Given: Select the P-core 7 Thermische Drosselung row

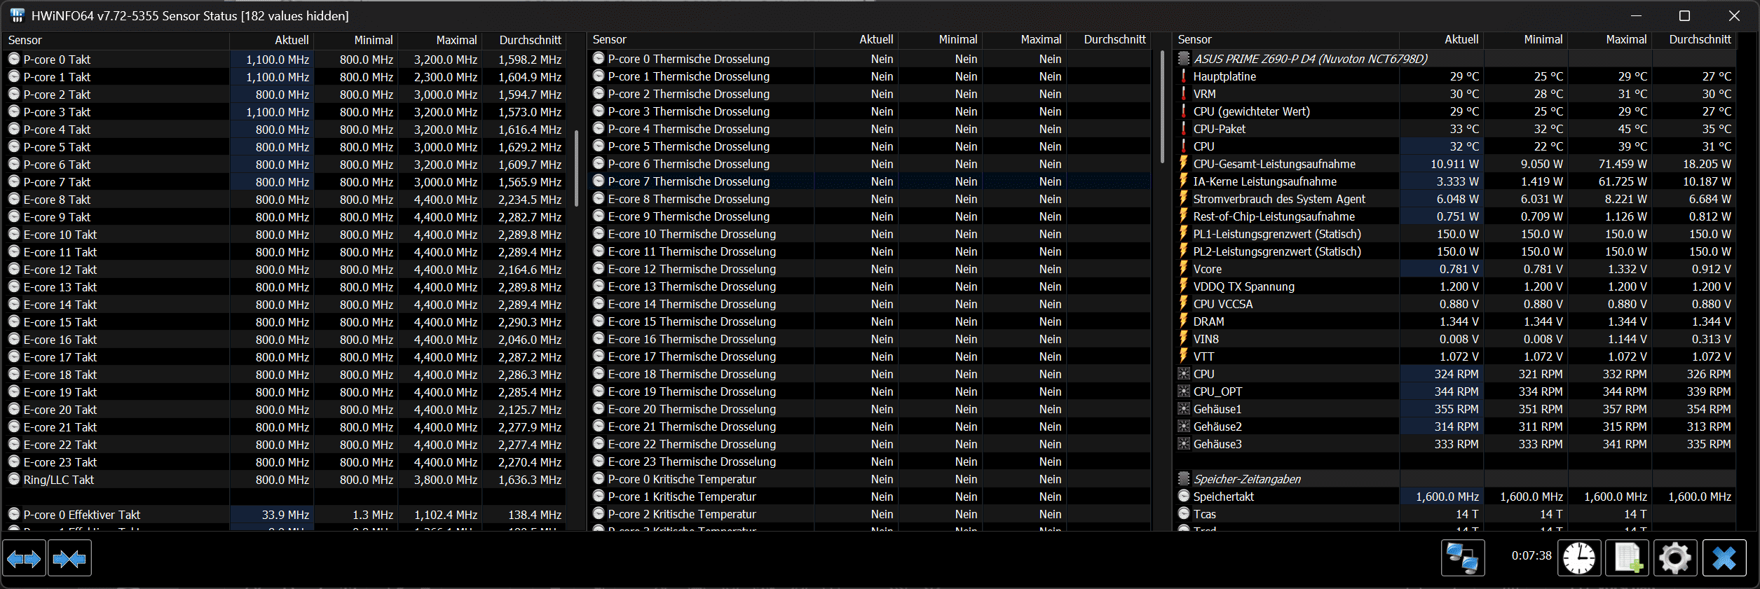Looking at the screenshot, I should click(870, 181).
